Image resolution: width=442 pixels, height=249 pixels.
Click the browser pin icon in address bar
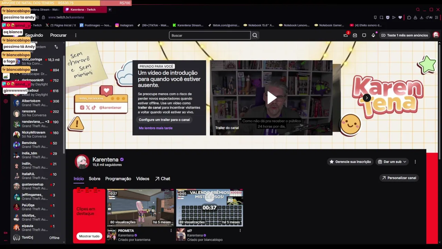point(375,17)
